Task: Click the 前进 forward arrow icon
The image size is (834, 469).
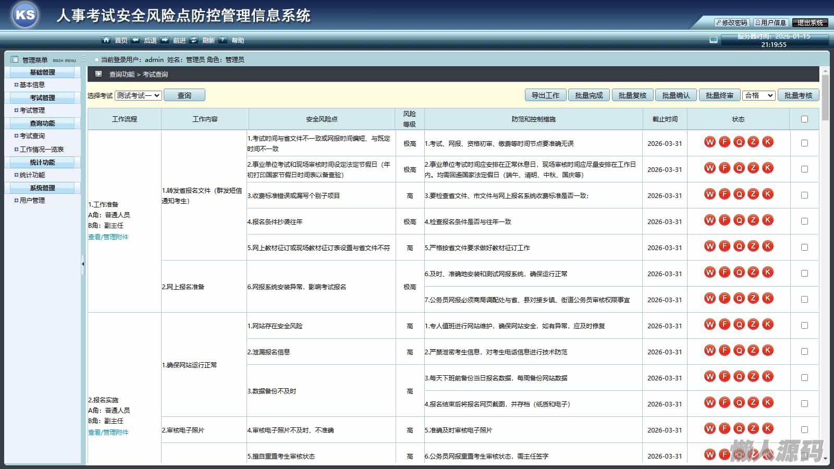Action: 165,40
